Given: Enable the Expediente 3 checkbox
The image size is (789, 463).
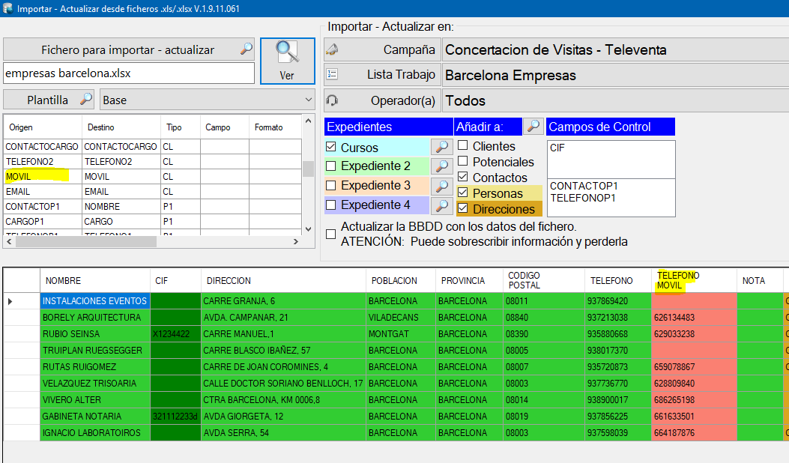Looking at the screenshot, I should [x=330, y=186].
